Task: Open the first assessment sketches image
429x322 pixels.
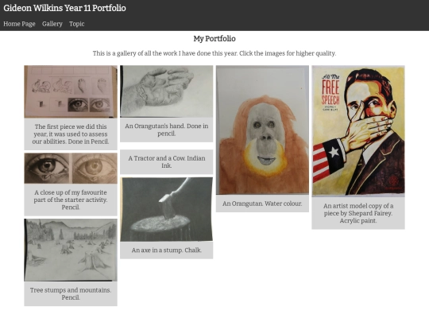Action: tap(71, 91)
